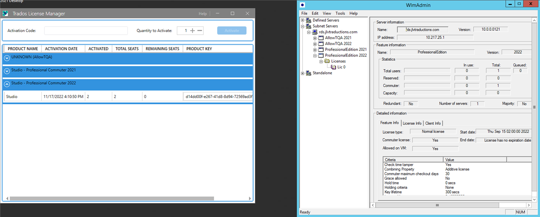Image resolution: width=540 pixels, height=217 pixels.
Task: Open the File menu in WlmAdmin
Action: (x=304, y=13)
